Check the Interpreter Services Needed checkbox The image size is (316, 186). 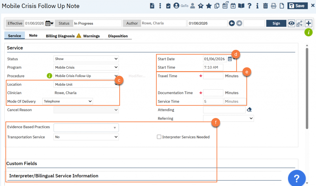[159, 137]
